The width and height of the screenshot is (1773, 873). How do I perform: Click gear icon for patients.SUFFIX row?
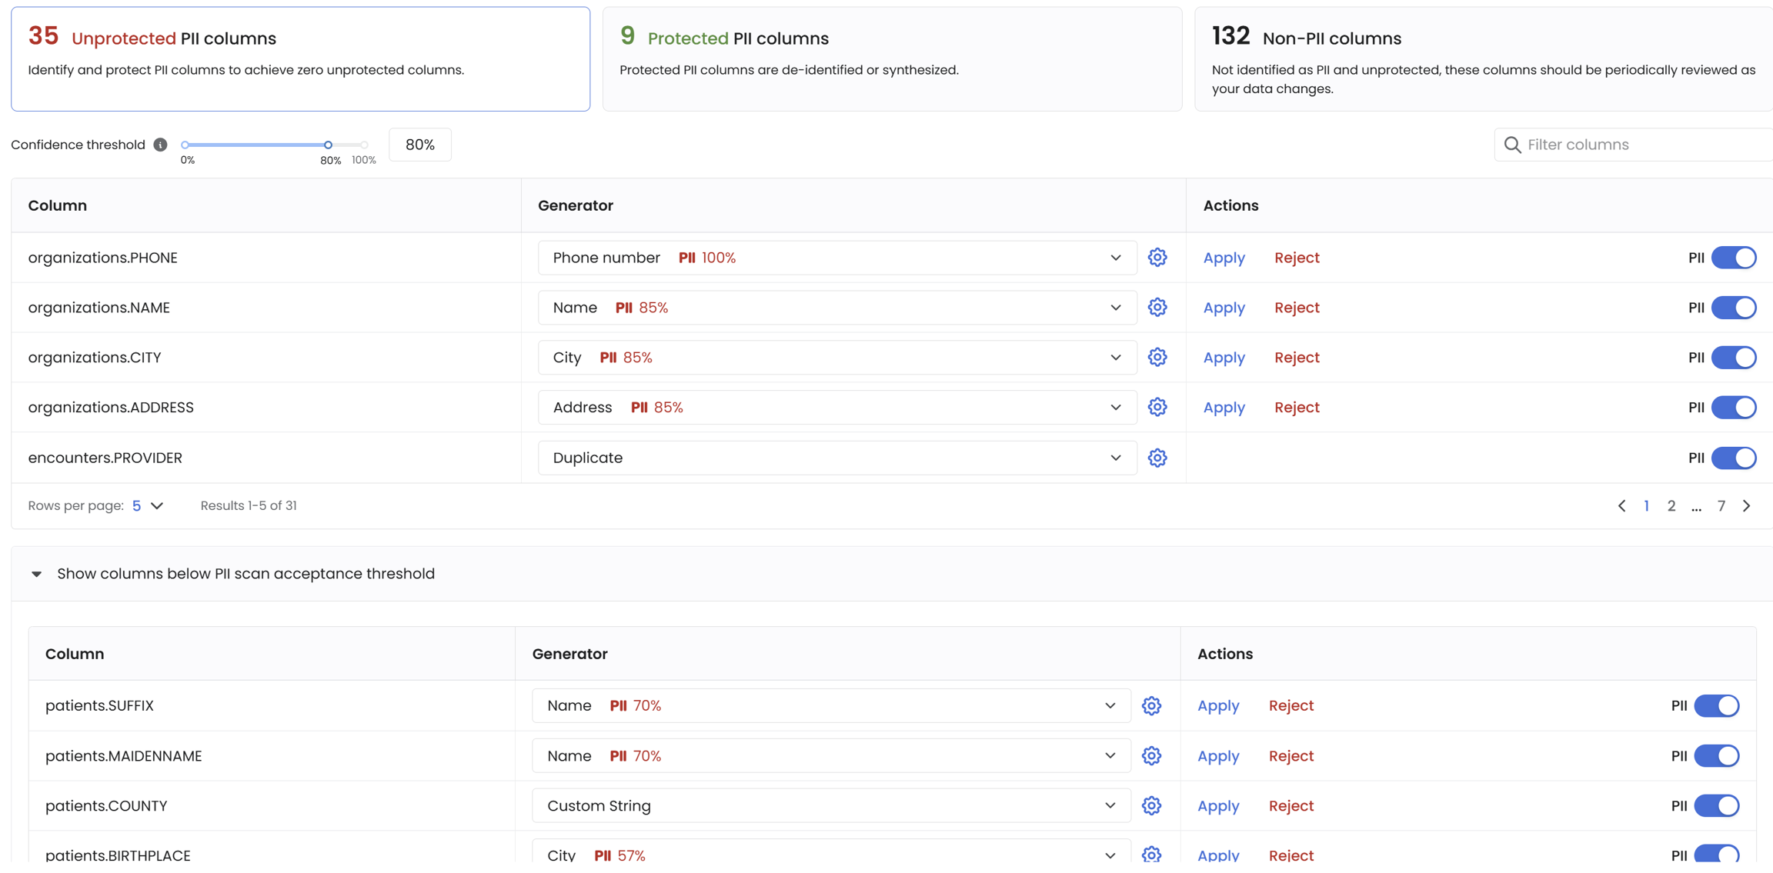pos(1150,705)
